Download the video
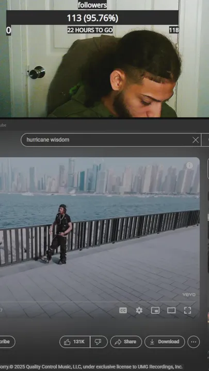This screenshot has width=209, height=371. [x=165, y=342]
